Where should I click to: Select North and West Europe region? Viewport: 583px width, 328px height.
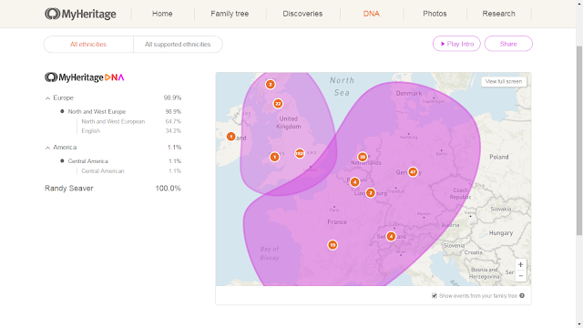[97, 111]
